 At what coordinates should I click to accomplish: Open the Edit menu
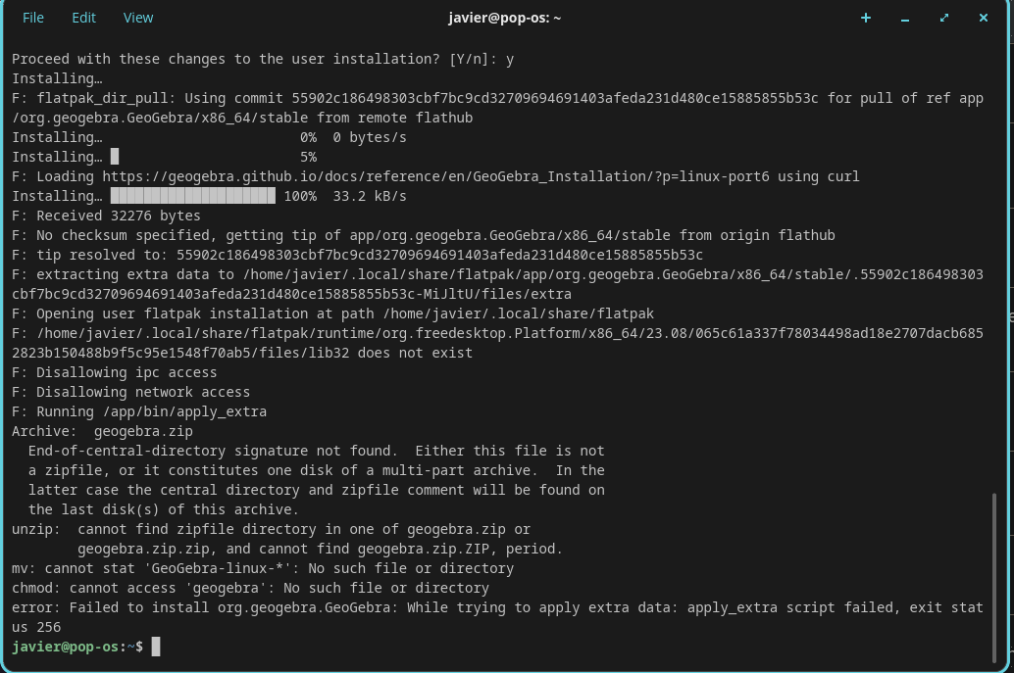(x=84, y=18)
